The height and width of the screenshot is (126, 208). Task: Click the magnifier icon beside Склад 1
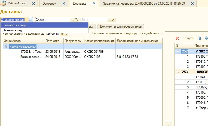click(77, 20)
